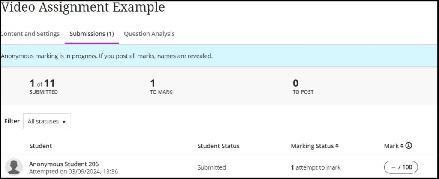The image size is (439, 179).
Task: Switch to the Question Analysis tab
Action: (149, 34)
